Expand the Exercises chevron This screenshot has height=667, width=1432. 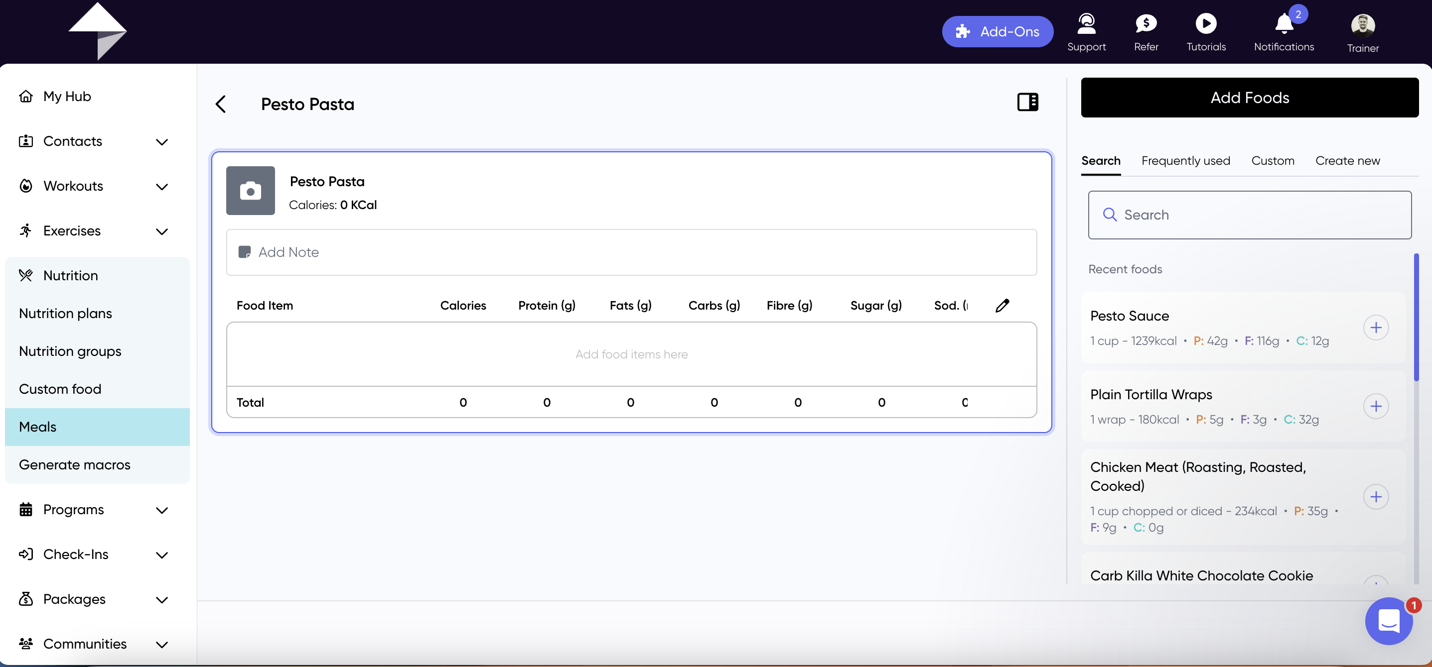point(162,231)
